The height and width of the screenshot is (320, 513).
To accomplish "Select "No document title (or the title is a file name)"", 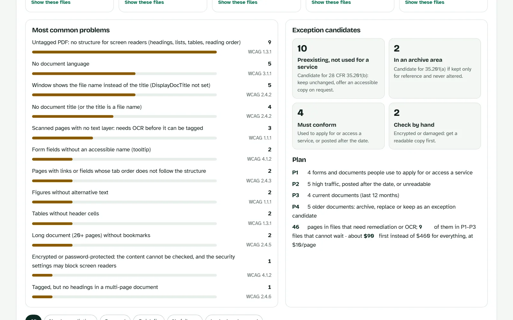I will 87,107.
